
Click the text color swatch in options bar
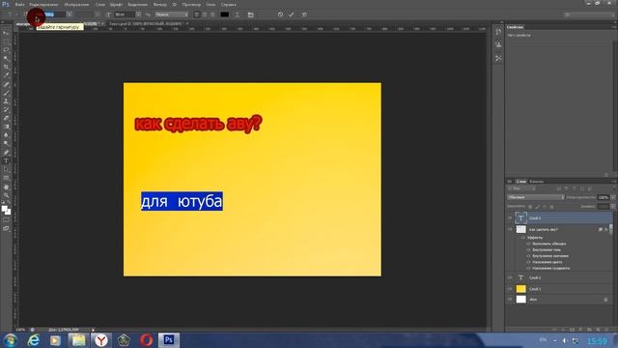coord(225,14)
